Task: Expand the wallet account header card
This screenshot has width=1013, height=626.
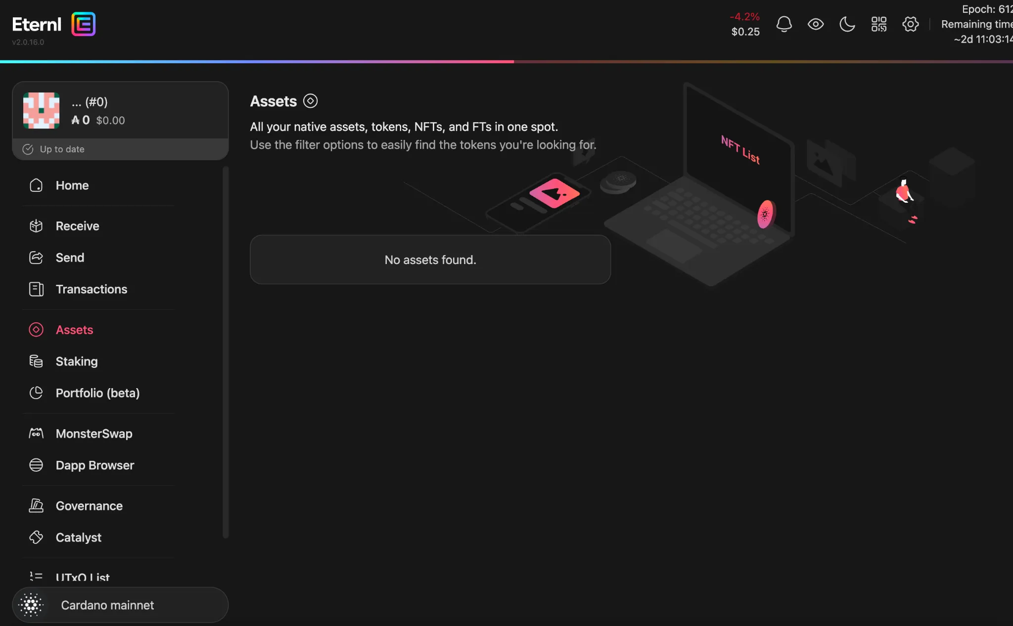Action: click(120, 110)
